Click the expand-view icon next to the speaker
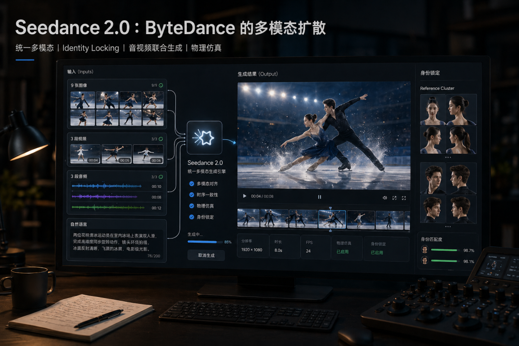519x346 pixels. point(394,198)
